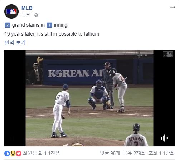View the 댓글 95개 comments

pos(110,153)
